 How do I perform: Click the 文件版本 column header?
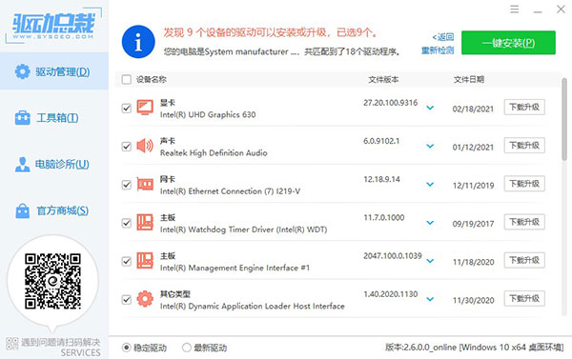[x=383, y=79]
